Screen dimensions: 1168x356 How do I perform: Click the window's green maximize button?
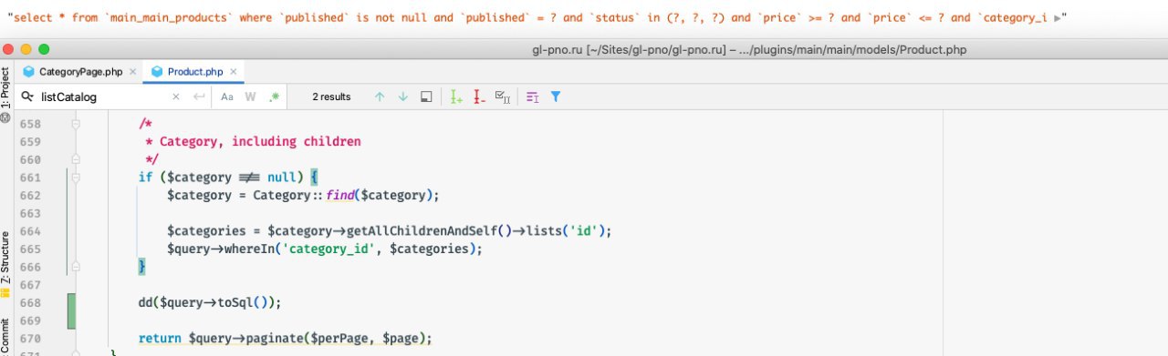[45, 48]
